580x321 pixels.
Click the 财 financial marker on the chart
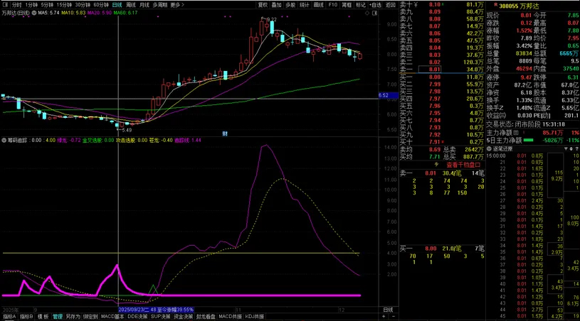click(x=225, y=133)
